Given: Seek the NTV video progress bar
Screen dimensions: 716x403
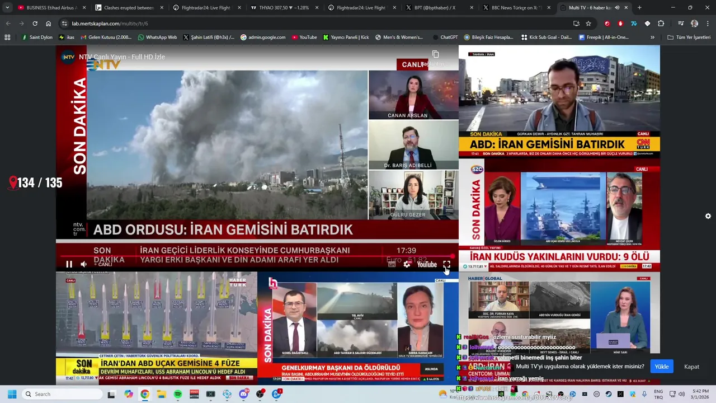Looking at the screenshot, I should coord(257,256).
